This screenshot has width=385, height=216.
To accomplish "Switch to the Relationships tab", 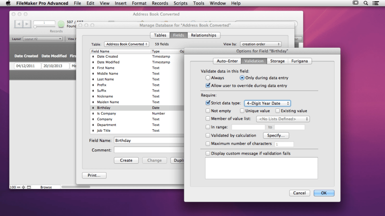I will pyautogui.click(x=204, y=35).
